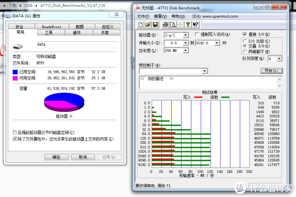Click the 8192.0 row label in chart

(144, 165)
